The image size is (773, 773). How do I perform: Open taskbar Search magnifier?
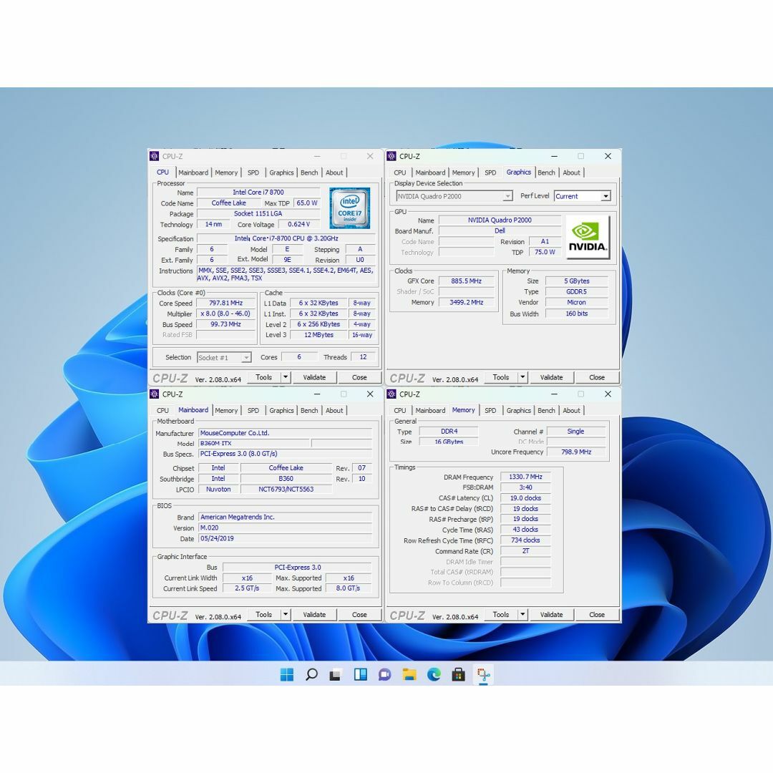pyautogui.click(x=311, y=674)
